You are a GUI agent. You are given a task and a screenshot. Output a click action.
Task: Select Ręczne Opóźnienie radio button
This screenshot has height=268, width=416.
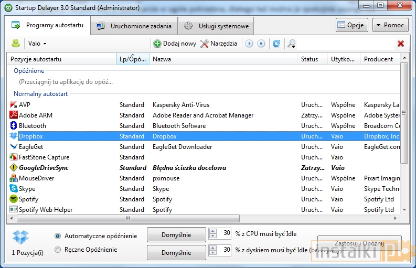[x=58, y=250]
